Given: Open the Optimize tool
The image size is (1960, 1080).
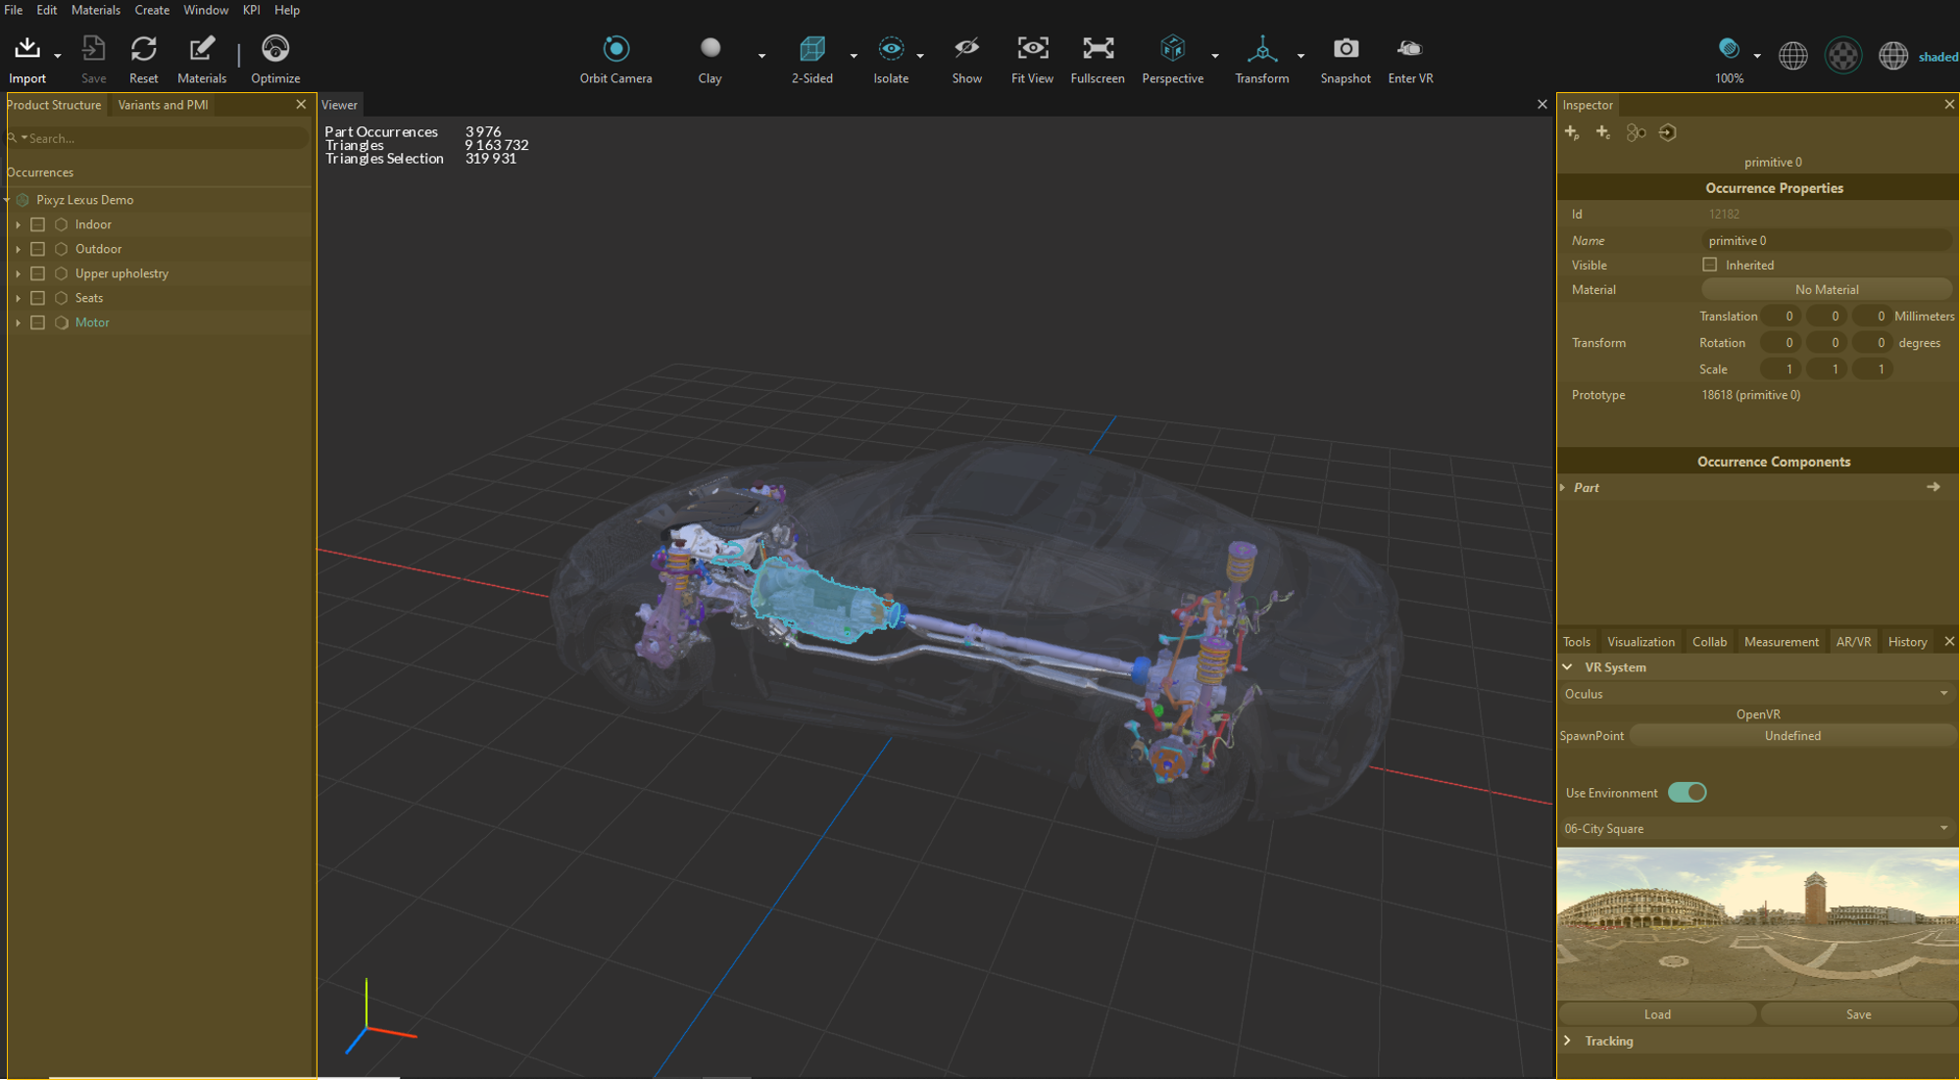Looking at the screenshot, I should coord(275,49).
